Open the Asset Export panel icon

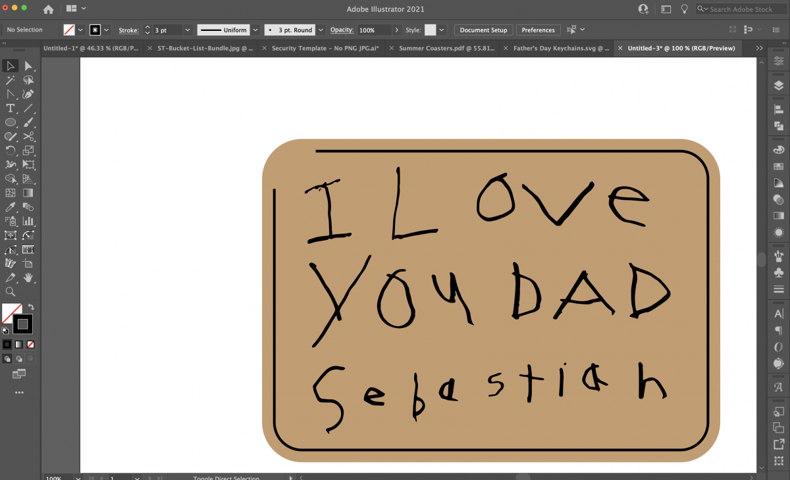tap(779, 444)
